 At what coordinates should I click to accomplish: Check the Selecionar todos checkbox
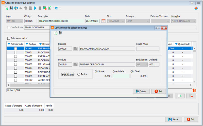pos(9,38)
